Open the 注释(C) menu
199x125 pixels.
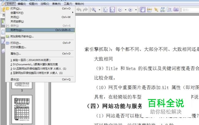pos(45,4)
